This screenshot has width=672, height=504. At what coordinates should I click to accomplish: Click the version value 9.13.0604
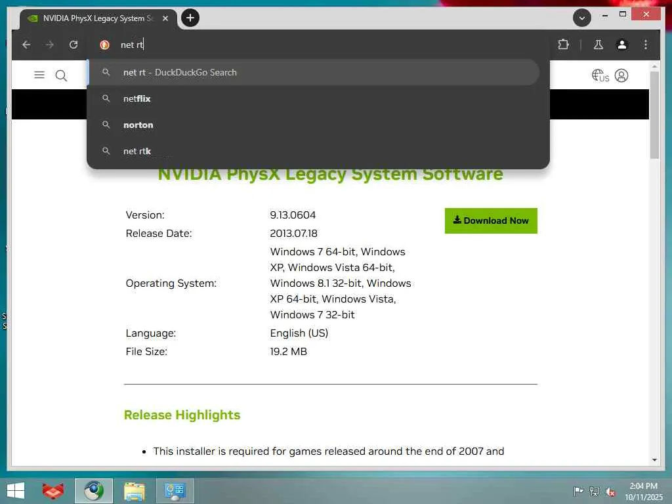(x=293, y=215)
